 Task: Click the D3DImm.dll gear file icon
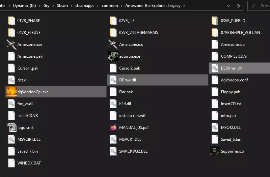[x=215, y=68]
